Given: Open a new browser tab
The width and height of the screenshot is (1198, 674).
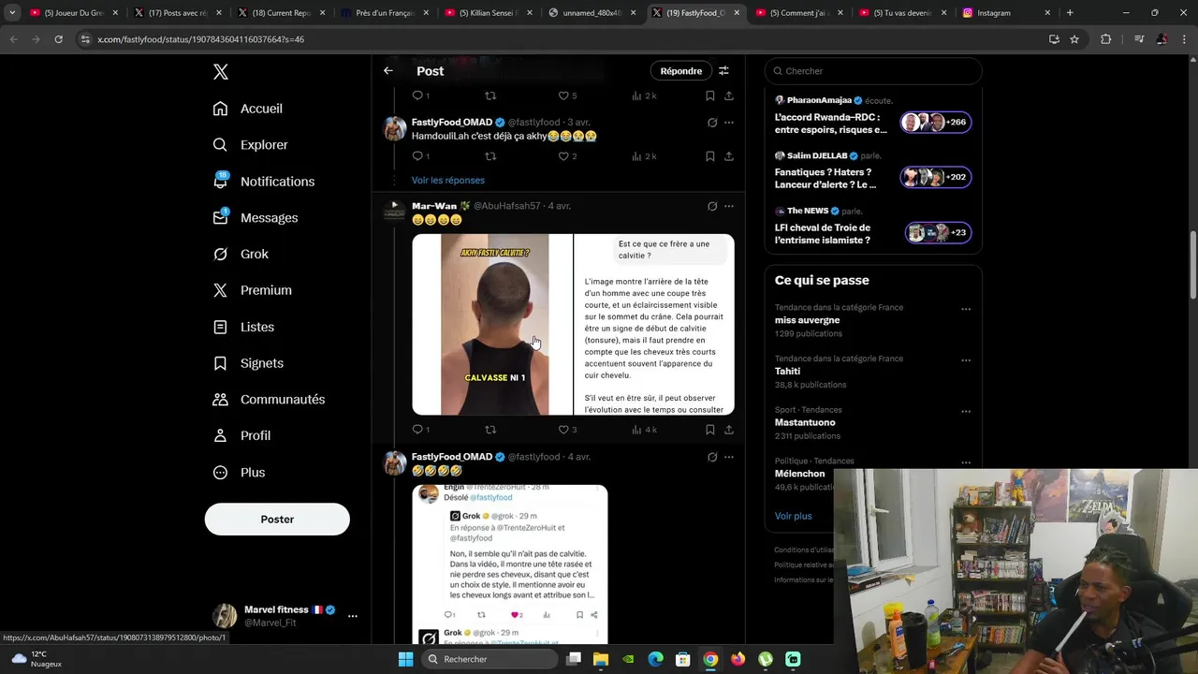Looking at the screenshot, I should [1070, 13].
